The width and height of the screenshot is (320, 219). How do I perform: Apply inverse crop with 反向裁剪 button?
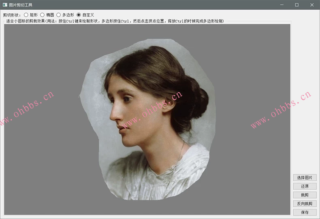tap(305, 204)
